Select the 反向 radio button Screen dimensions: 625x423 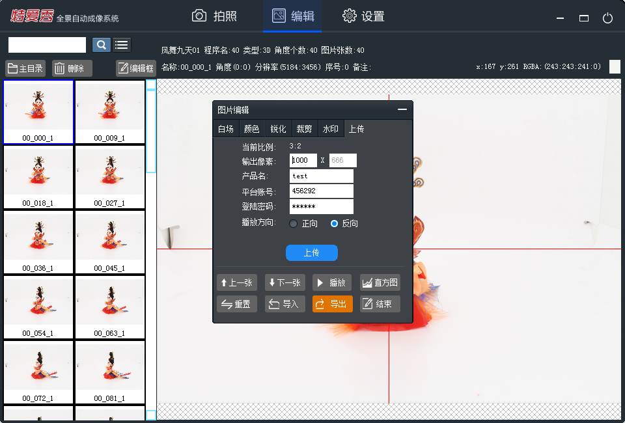point(334,223)
